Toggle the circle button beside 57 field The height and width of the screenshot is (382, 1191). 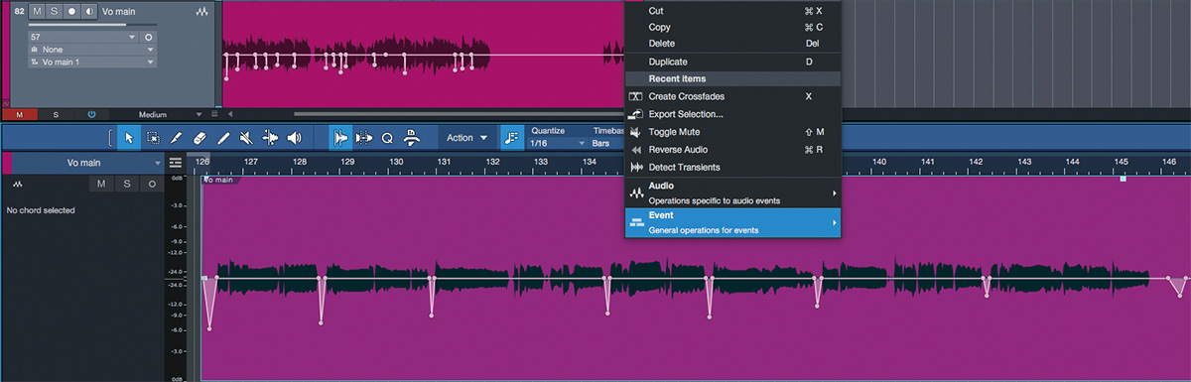point(148,37)
